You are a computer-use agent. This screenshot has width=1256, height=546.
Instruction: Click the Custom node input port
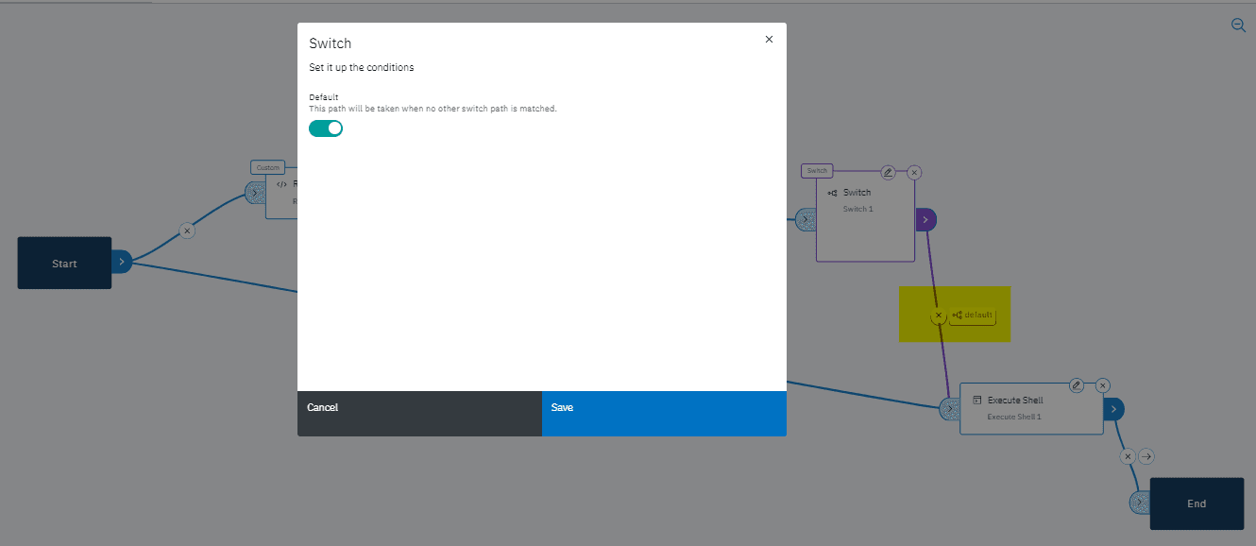pyautogui.click(x=255, y=193)
